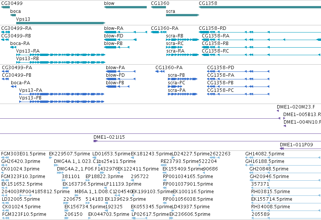Select the DME1-021I15 BAC label

tap(109, 137)
